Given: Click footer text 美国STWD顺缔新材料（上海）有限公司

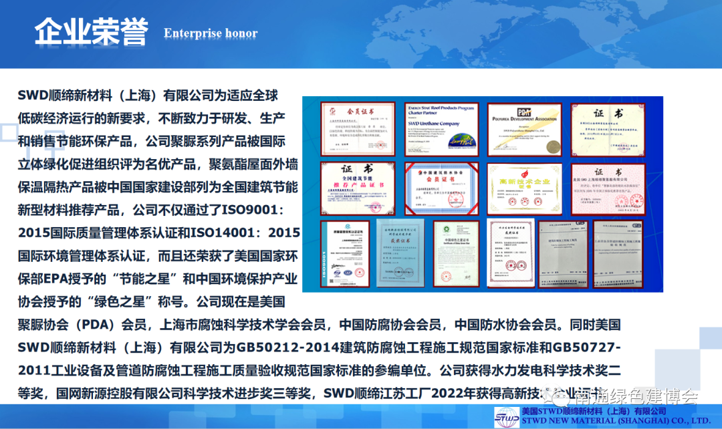Looking at the screenshot, I should [594, 411].
